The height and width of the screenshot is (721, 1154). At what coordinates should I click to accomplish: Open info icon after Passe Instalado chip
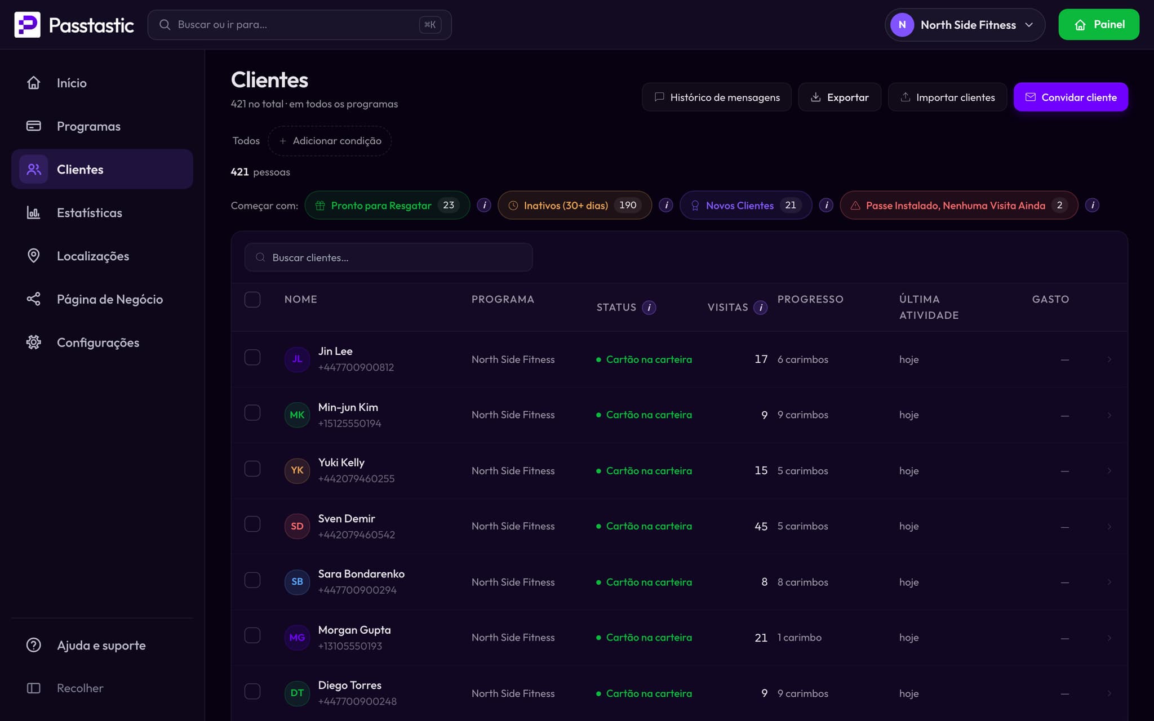pos(1092,206)
